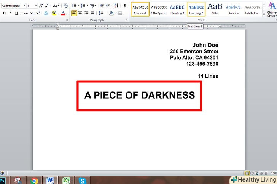Image resolution: width=277 pixels, height=184 pixels.
Task: Decrease paragraph indent
Action: click(x=102, y=6)
